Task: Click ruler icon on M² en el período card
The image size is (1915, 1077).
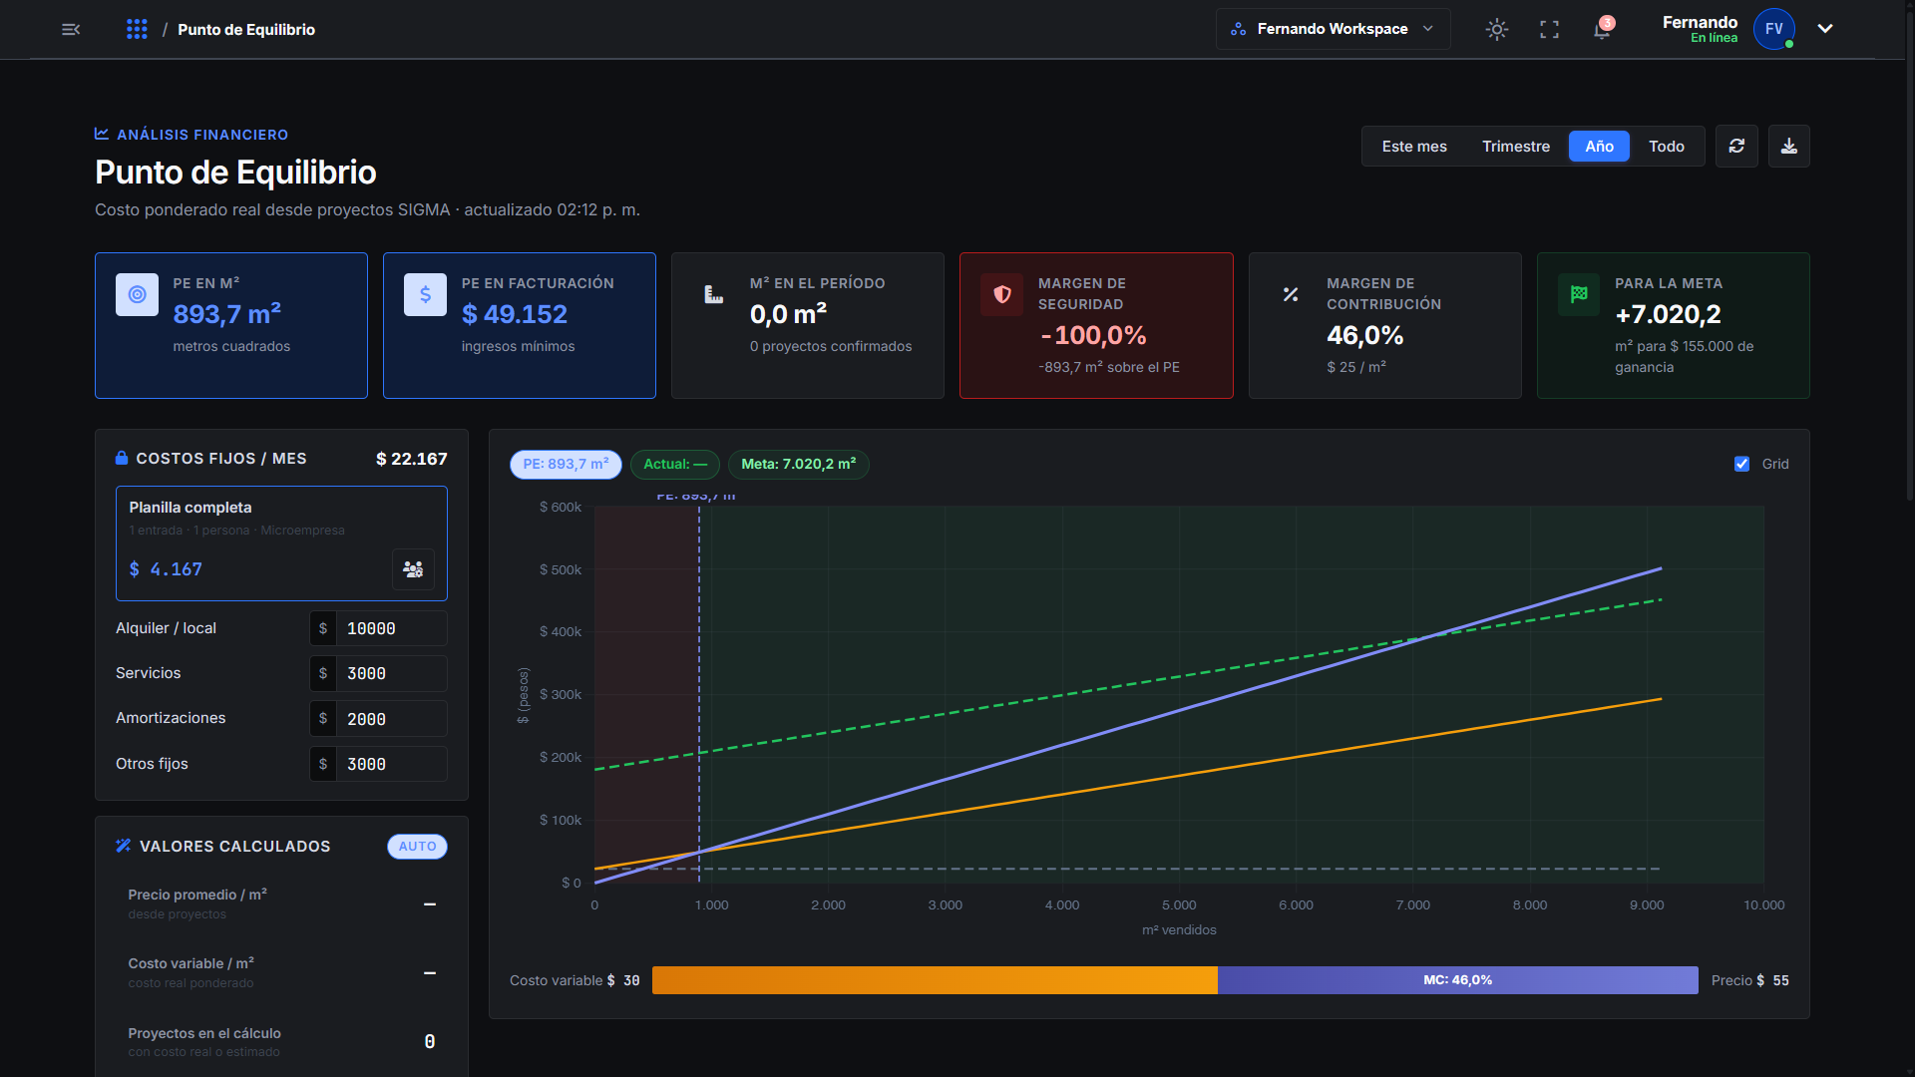Action: (713, 294)
